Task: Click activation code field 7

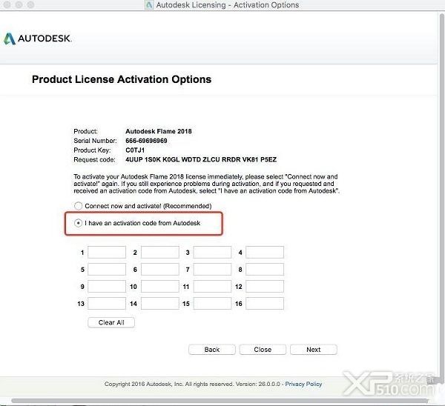Action: [x=212, y=269]
